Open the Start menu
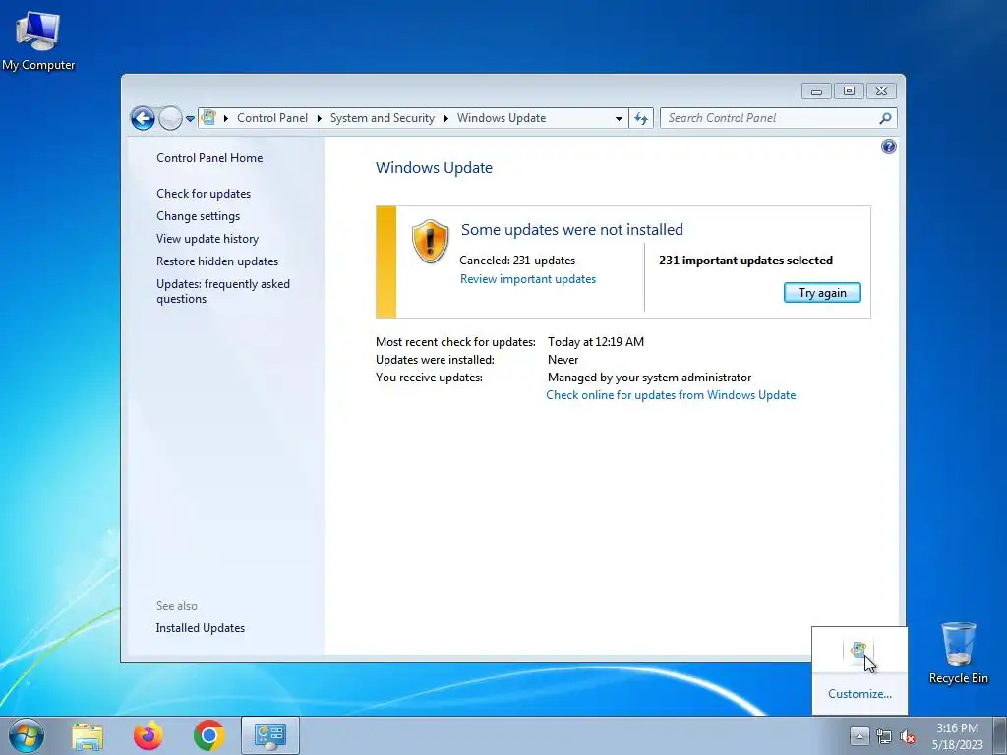 [x=27, y=735]
